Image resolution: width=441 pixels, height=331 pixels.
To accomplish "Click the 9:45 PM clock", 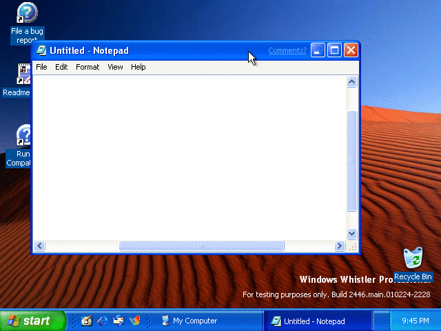I will (415, 321).
